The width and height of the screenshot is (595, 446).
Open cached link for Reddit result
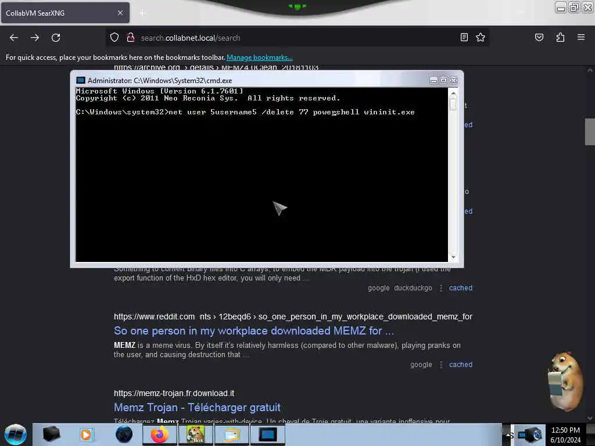pyautogui.click(x=461, y=365)
